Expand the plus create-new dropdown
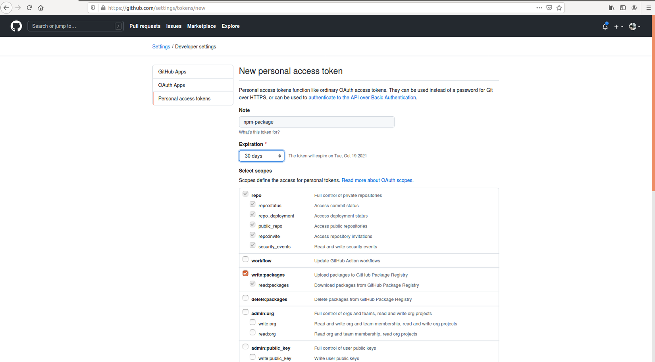Screen dimensions: 655x362 [618, 27]
